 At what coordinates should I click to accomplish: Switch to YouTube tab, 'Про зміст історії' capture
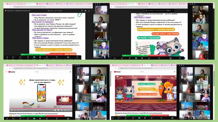tap(41, 4)
